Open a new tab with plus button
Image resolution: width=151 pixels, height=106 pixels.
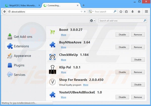pos(84,5)
